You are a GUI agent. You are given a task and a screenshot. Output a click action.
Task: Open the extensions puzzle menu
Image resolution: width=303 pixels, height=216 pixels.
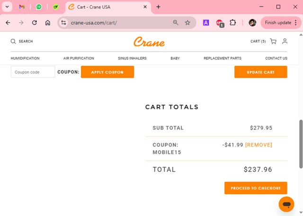pos(232,23)
